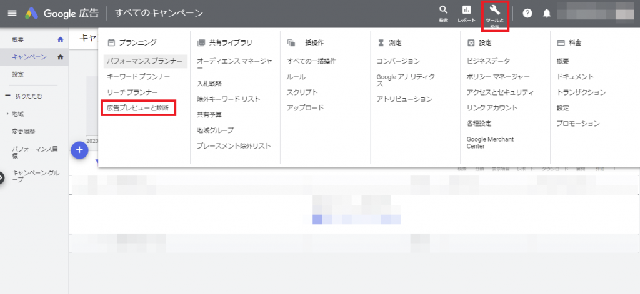The image size is (640, 294).
Task: Select 概要 in the left sidebar
Action: point(17,39)
